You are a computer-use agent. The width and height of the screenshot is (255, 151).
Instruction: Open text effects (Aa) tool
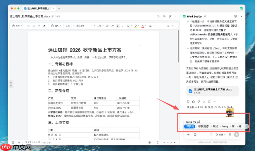click(x=150, y=26)
